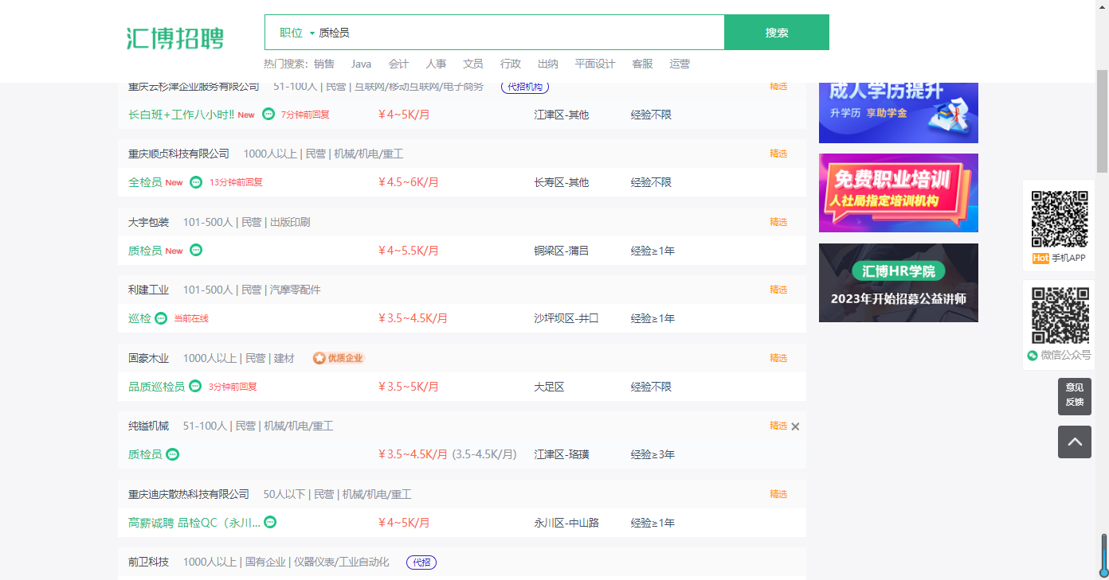Open chat icon beside 高薪诚聘 品检QC job
1109x580 pixels.
click(270, 522)
